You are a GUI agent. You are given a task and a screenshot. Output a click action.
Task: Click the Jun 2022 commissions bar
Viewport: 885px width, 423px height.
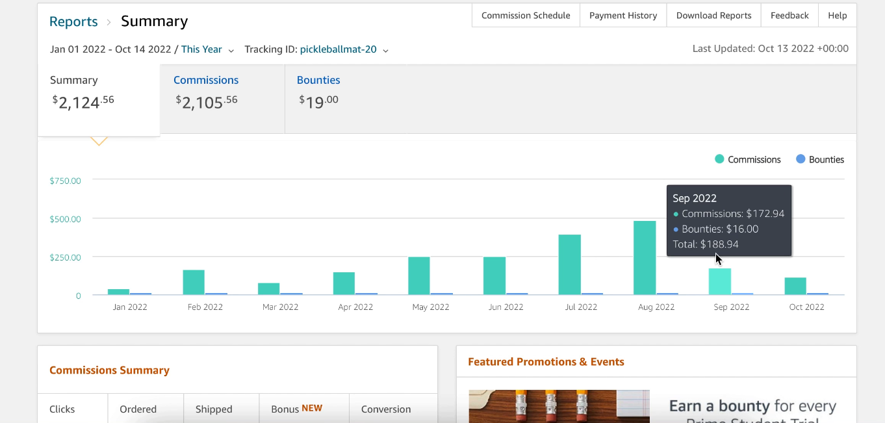coord(494,276)
